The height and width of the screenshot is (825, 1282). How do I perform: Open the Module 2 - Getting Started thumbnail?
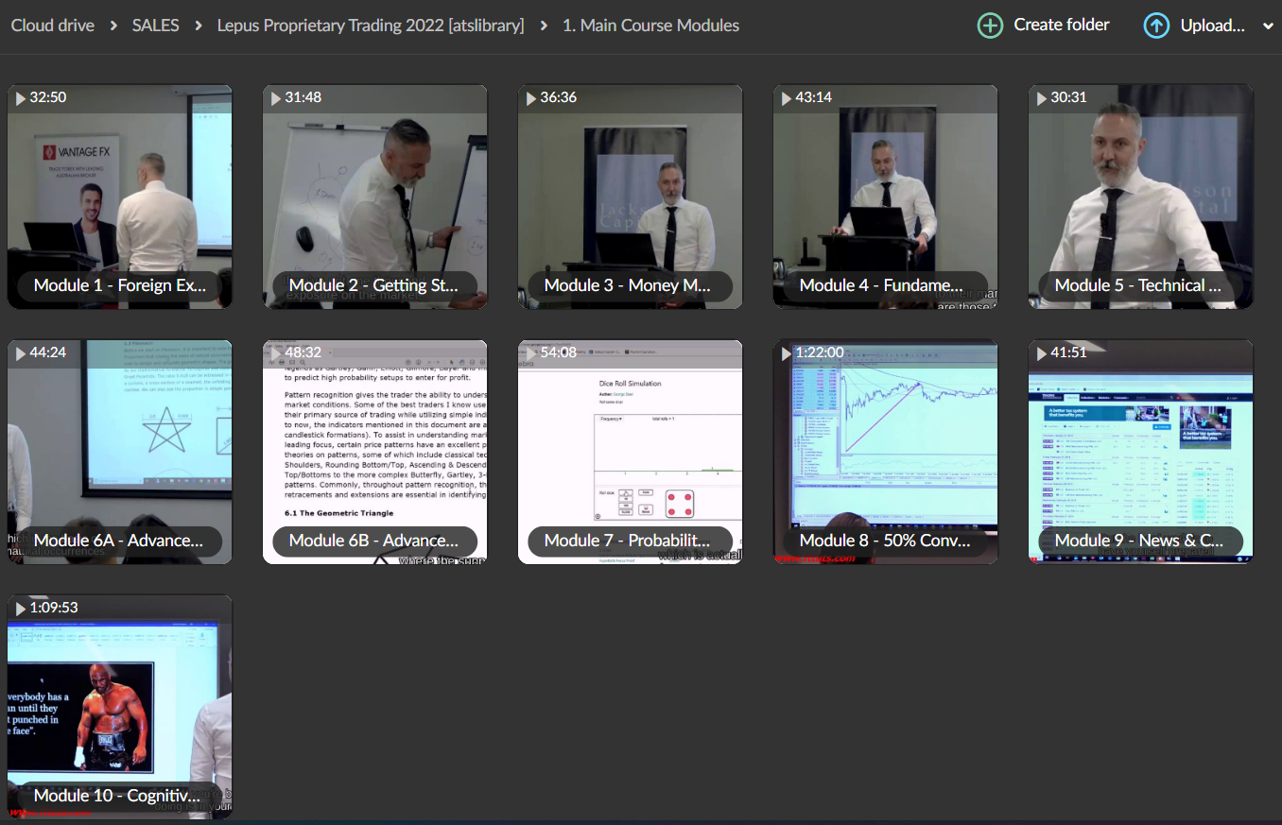374,197
